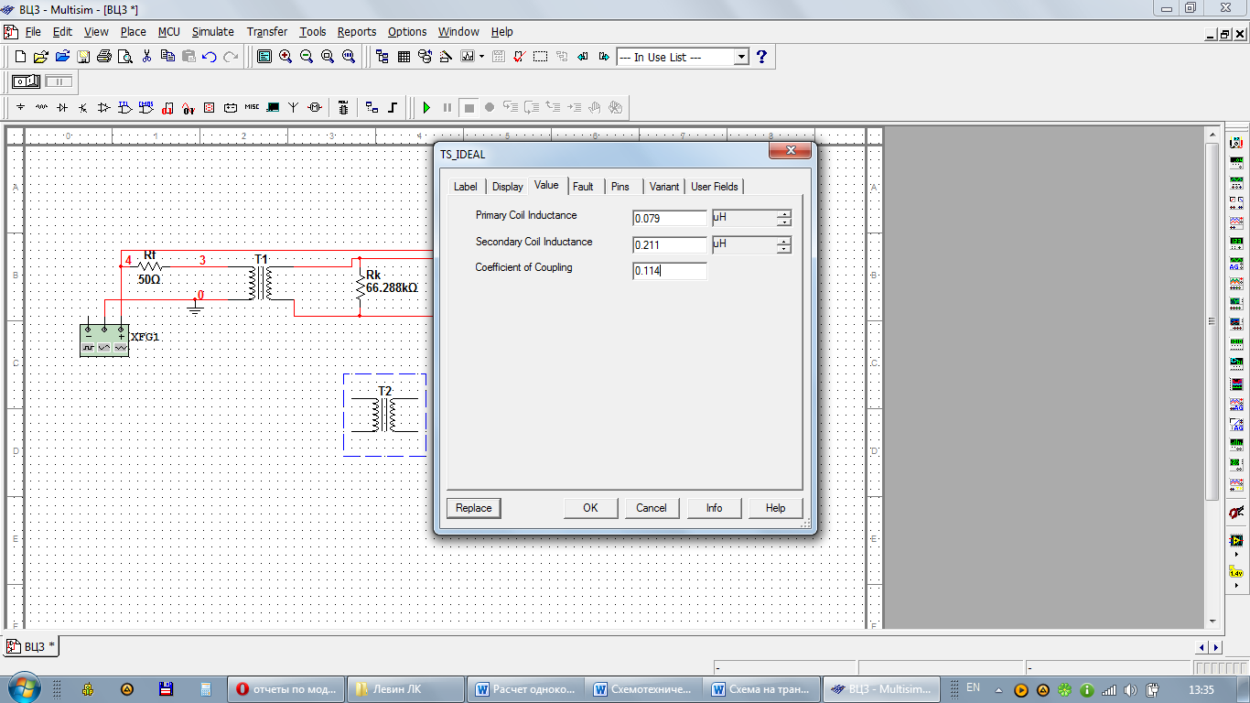
Task: Pause the simulation
Action: pos(447,108)
